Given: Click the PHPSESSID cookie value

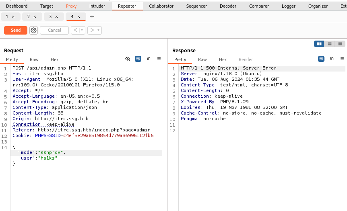Looking at the screenshot, I should (108, 135).
